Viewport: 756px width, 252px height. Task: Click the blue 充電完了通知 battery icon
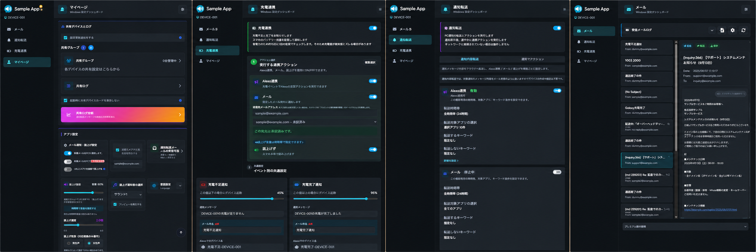coord(297,184)
